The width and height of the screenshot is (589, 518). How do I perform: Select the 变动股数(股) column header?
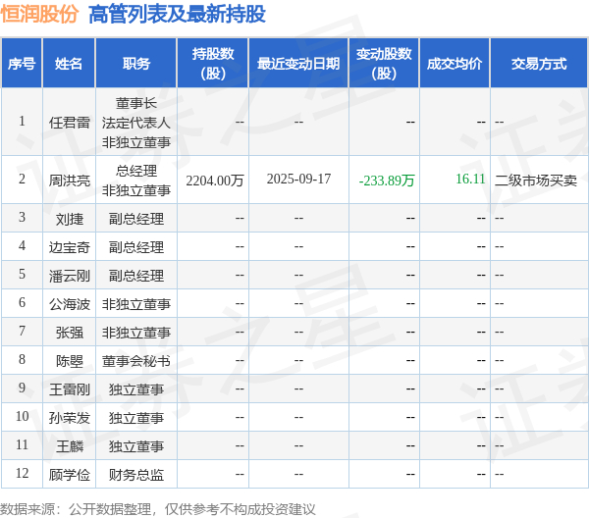click(384, 64)
